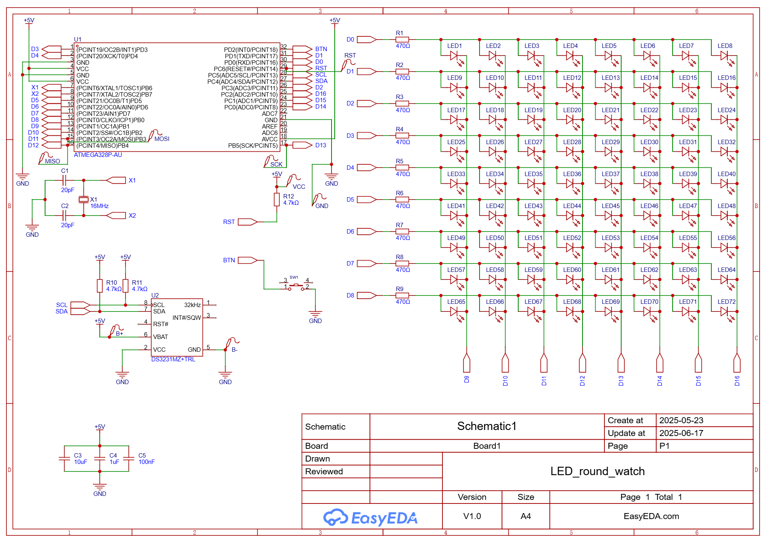Select the D13 net port on U1
This screenshot has height=543, width=766.
pos(302,145)
